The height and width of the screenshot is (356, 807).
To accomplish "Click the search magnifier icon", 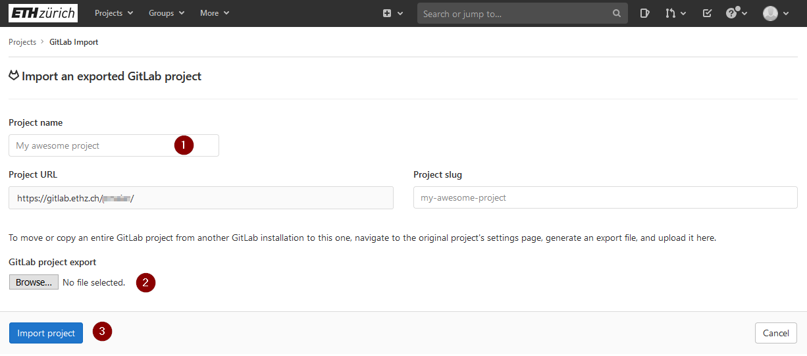I will [617, 13].
